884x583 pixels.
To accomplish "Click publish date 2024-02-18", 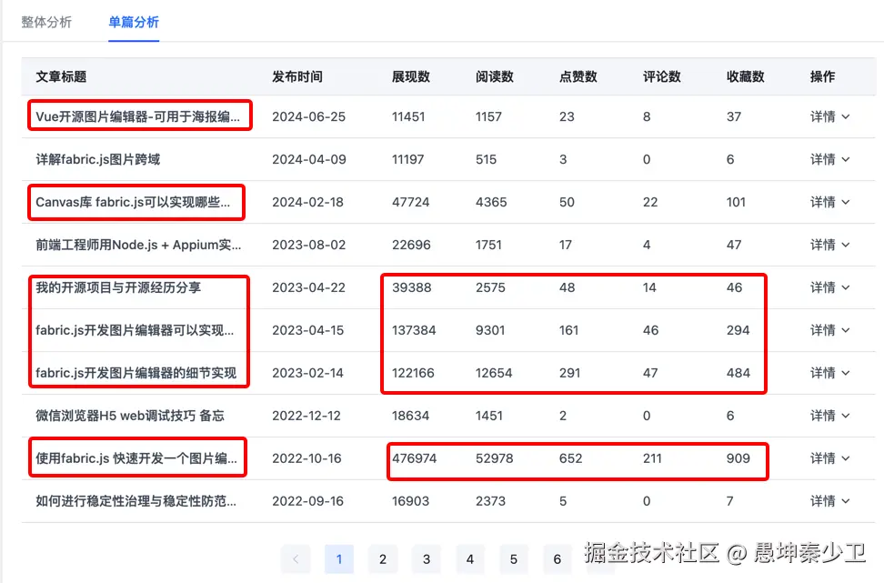I will tap(307, 202).
